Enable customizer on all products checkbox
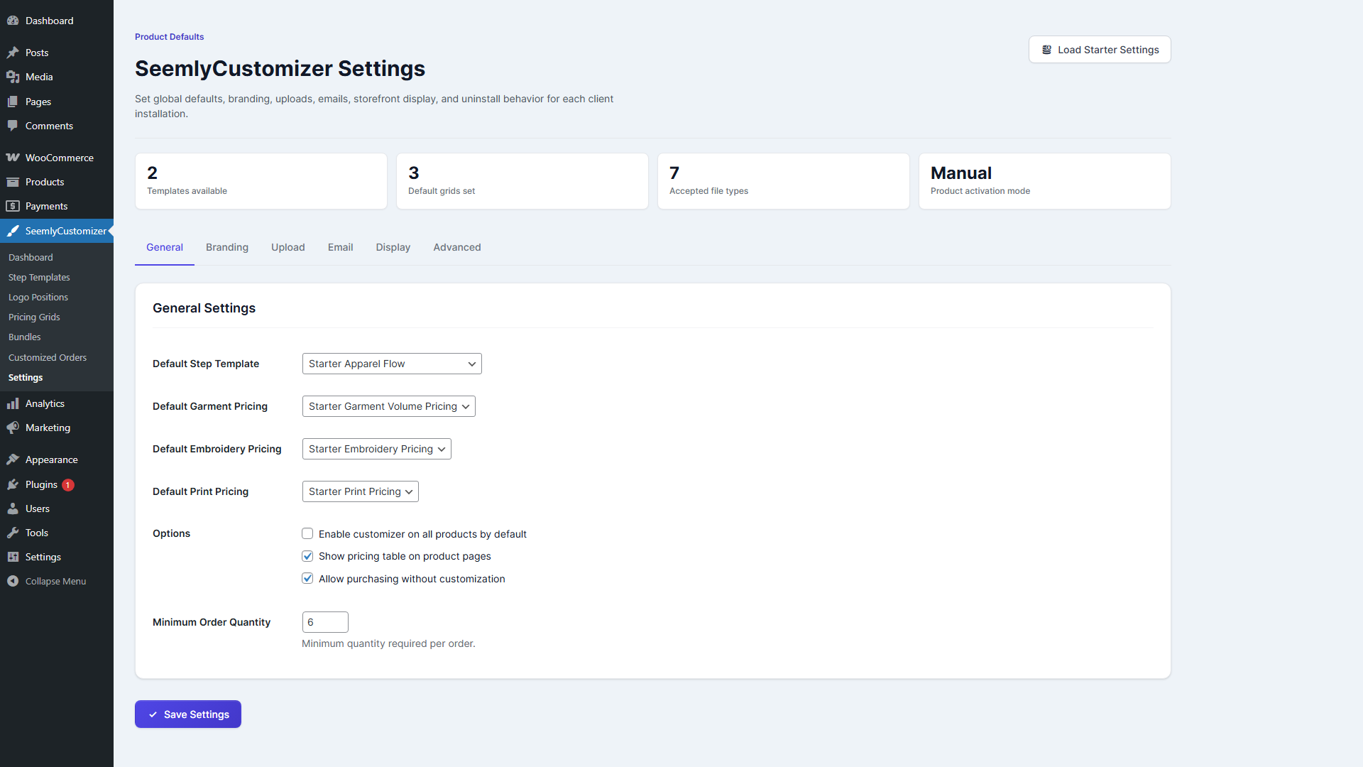The image size is (1363, 767). point(307,533)
